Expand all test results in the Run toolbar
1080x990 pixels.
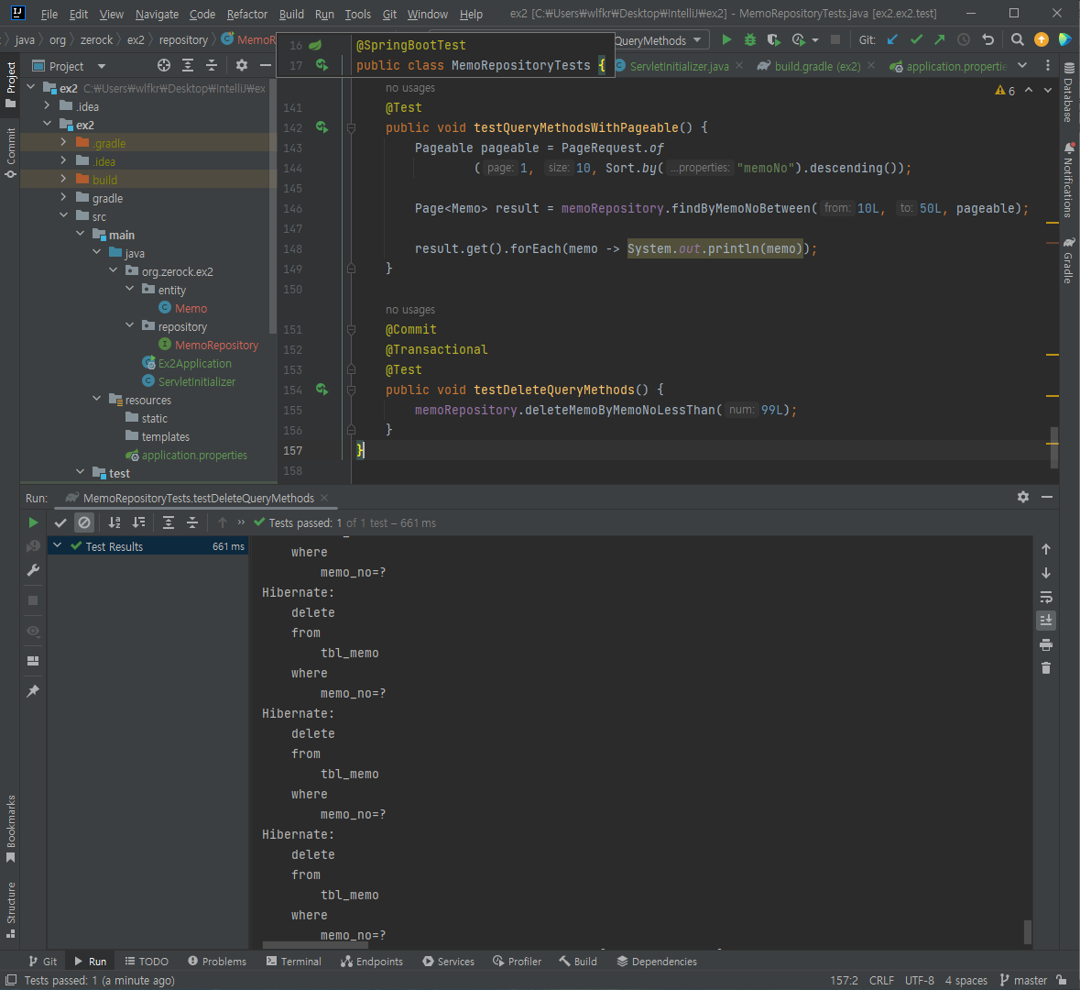coord(168,522)
